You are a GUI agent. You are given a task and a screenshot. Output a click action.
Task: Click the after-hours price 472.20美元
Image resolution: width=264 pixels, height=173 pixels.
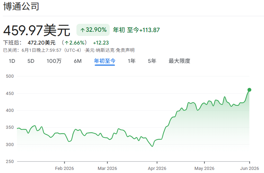tap(42, 43)
